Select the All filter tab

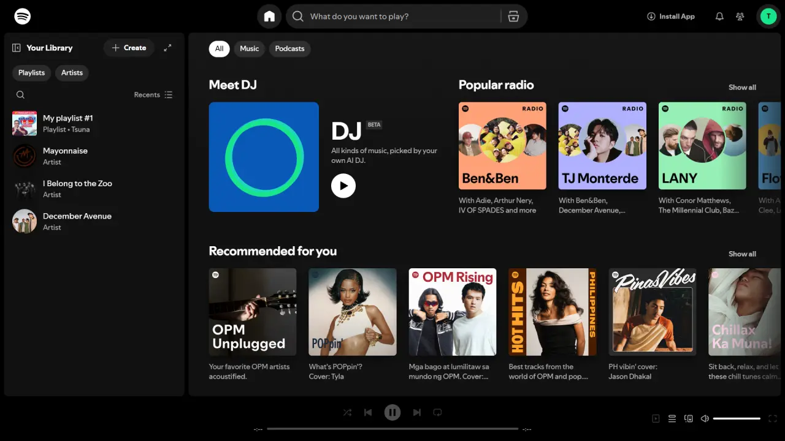click(x=219, y=49)
